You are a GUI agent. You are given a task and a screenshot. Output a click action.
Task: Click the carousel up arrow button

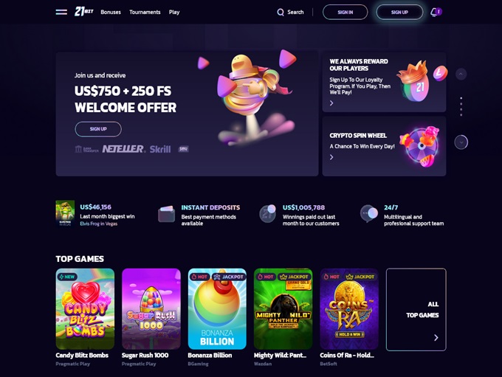[x=461, y=75]
